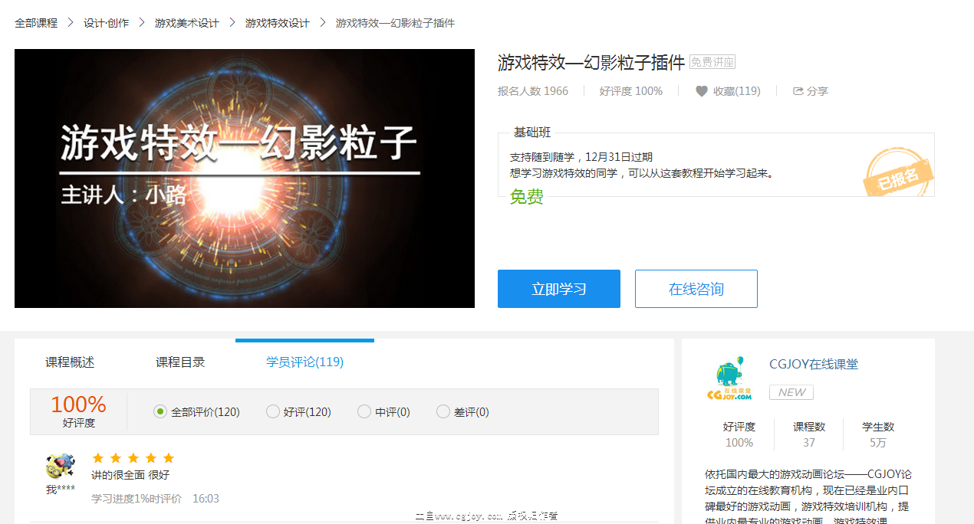
Task: Click the 学习进度1%时评价 text
Action: 137,499
